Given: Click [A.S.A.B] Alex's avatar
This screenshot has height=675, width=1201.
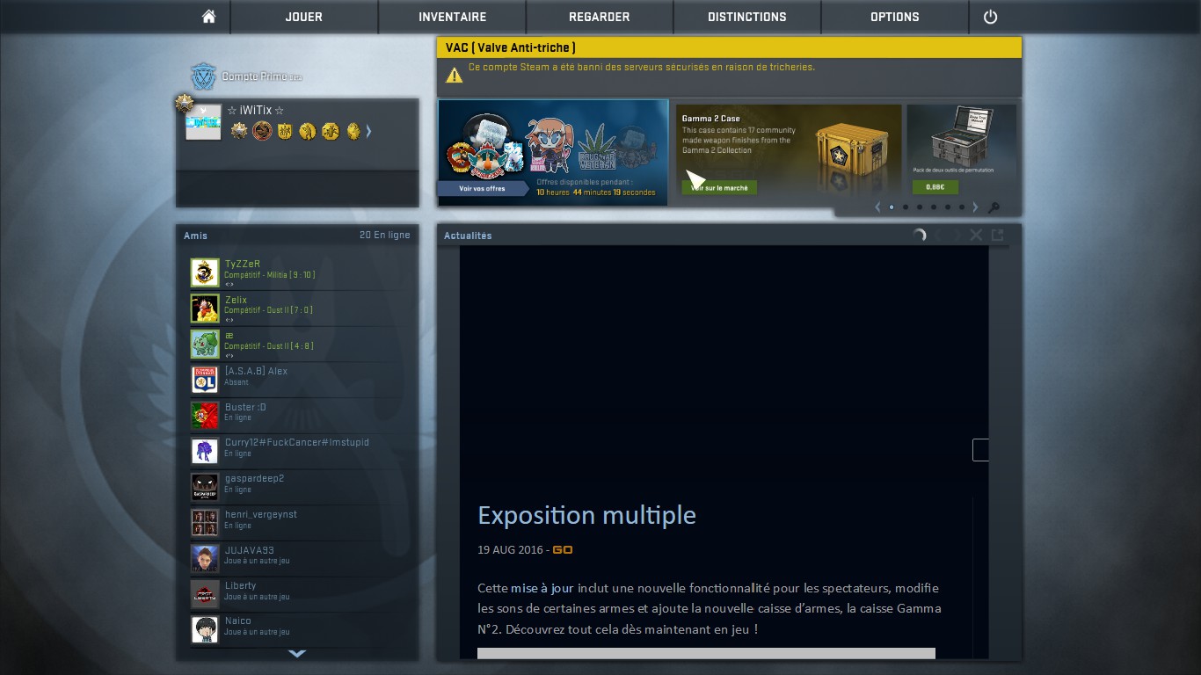Looking at the screenshot, I should [x=205, y=380].
